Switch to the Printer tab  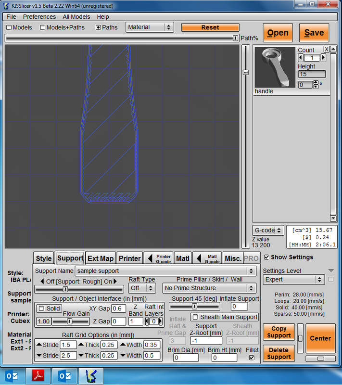[x=130, y=258]
